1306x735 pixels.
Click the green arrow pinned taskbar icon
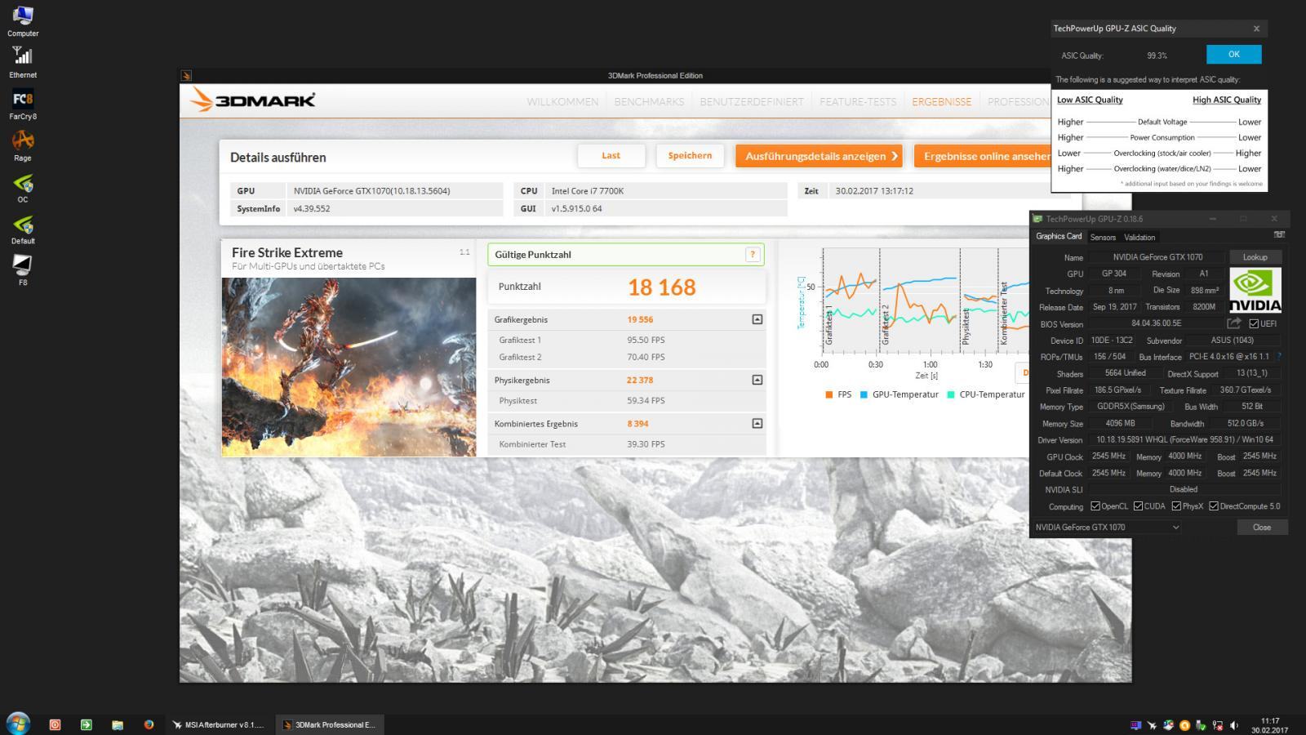coord(86,724)
